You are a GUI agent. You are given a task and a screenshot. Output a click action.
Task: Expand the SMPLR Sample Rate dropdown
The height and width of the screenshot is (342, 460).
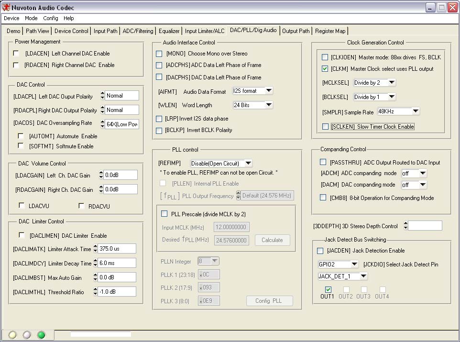pos(415,111)
